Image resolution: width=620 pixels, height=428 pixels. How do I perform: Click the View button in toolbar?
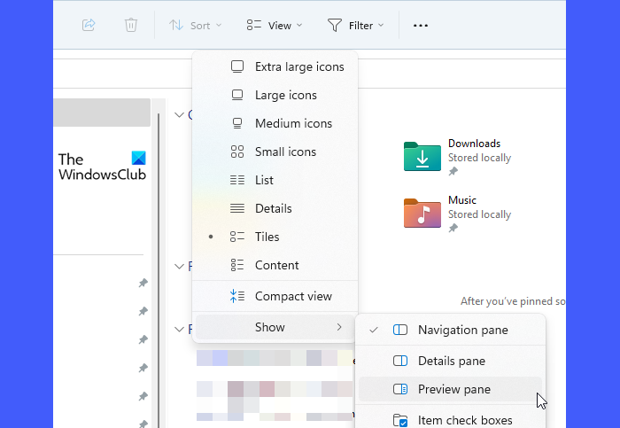275,26
